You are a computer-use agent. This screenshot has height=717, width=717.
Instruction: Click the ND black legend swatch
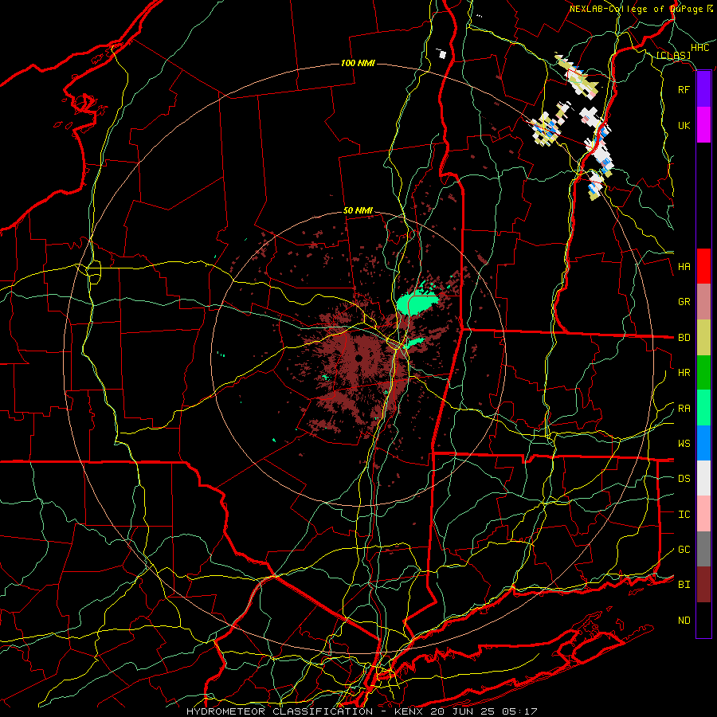coord(703,620)
